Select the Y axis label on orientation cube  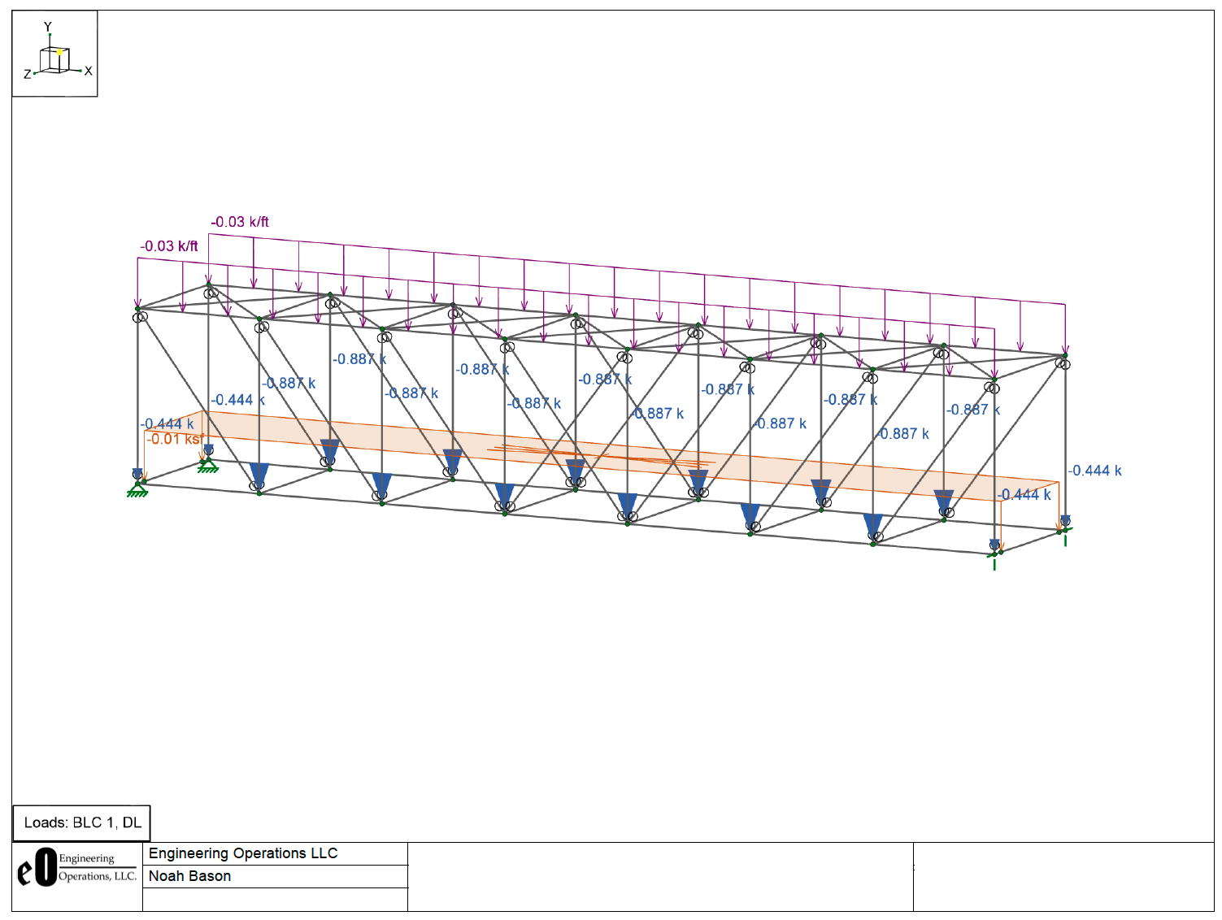tap(48, 28)
